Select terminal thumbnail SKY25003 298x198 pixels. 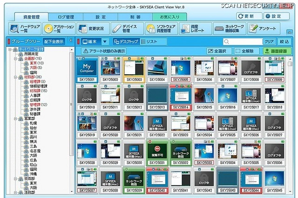134,70
